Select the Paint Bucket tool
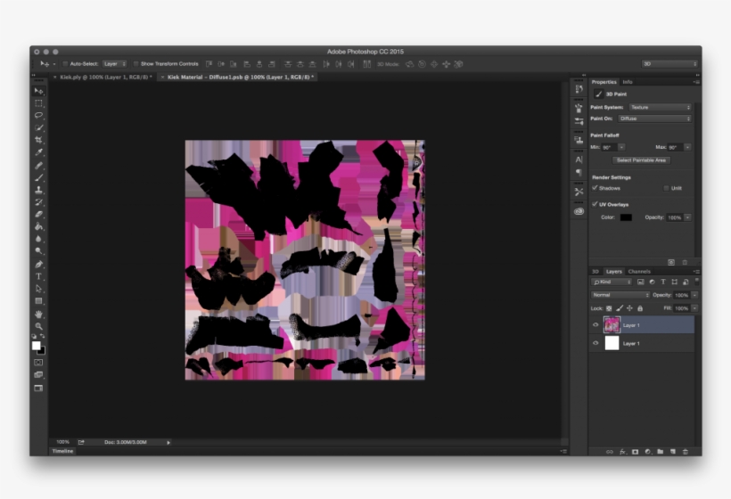 [38, 227]
